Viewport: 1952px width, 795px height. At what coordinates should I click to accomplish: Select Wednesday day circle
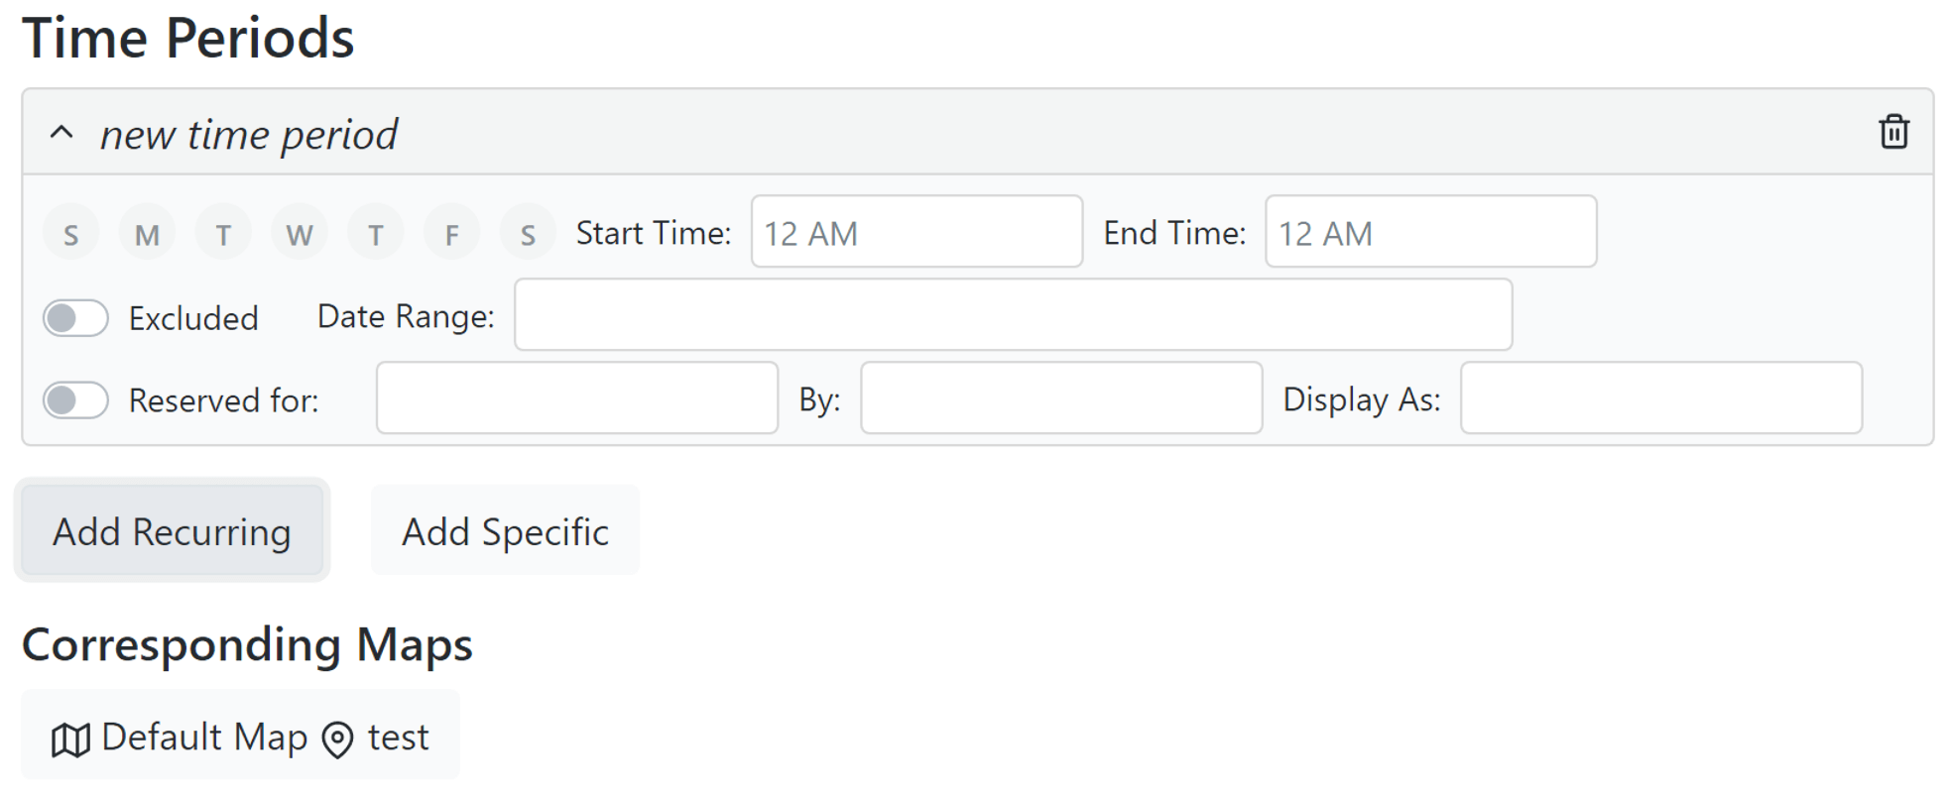(x=300, y=234)
